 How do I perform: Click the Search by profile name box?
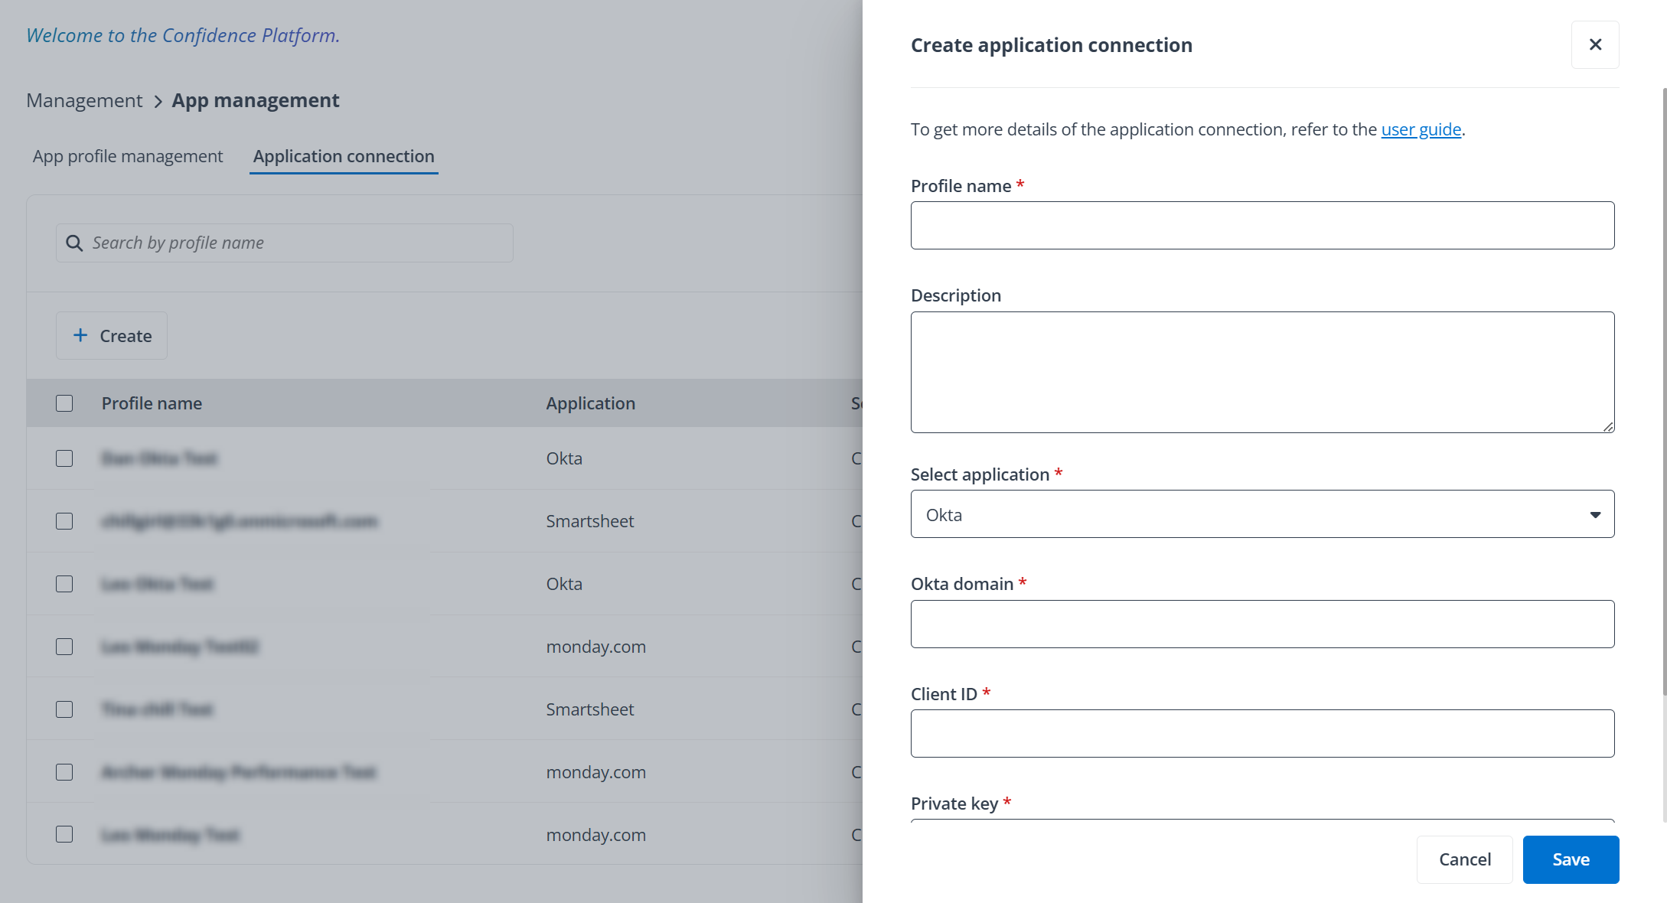click(x=283, y=243)
